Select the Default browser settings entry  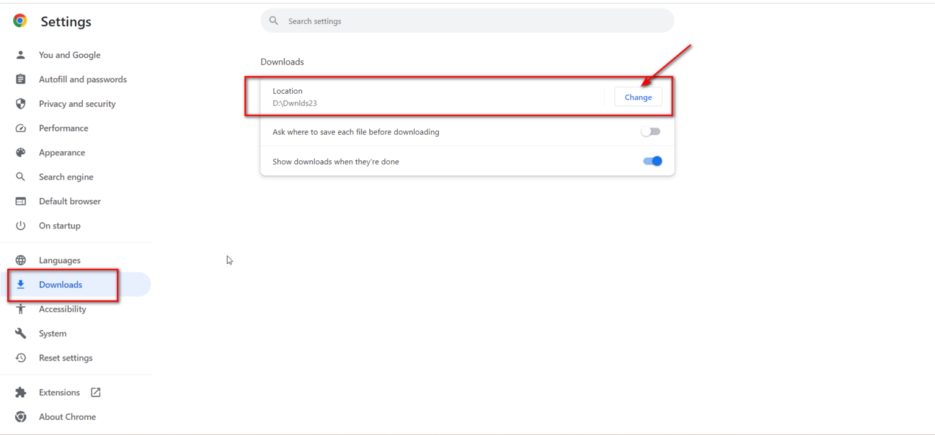tap(70, 201)
